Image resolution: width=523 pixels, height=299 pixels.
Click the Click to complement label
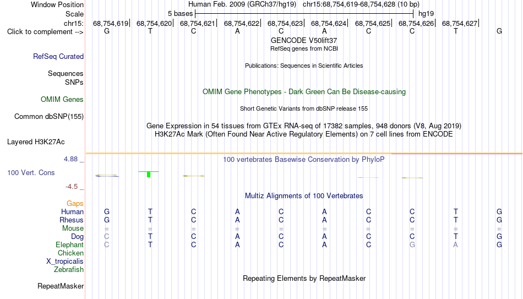click(x=45, y=32)
